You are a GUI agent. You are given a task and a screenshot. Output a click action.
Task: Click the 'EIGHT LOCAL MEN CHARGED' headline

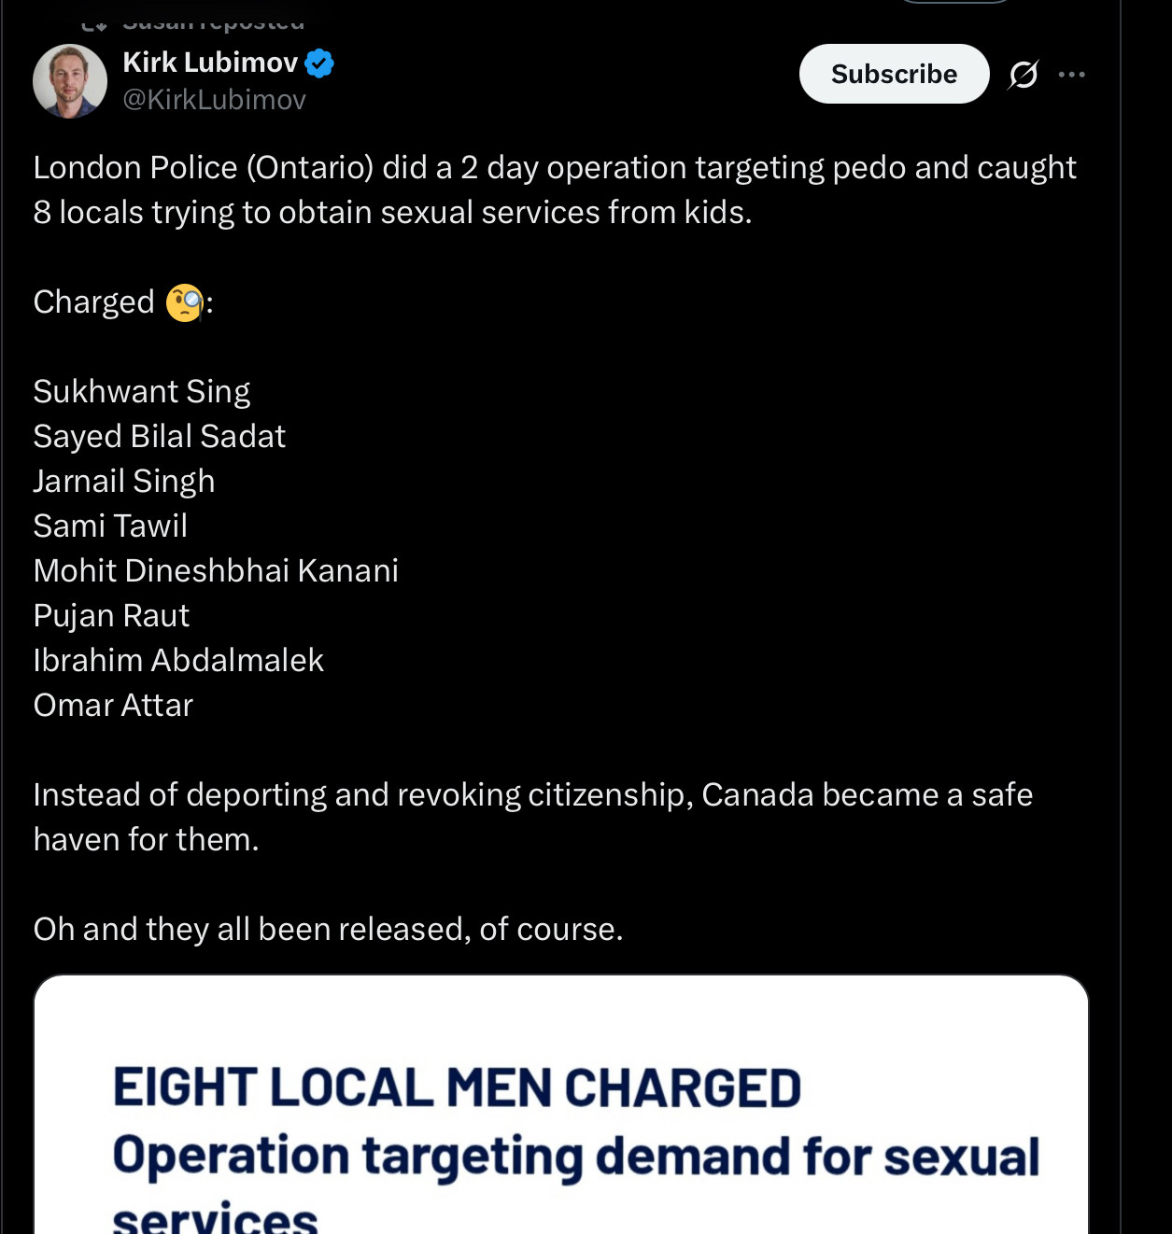pyautogui.click(x=457, y=1087)
